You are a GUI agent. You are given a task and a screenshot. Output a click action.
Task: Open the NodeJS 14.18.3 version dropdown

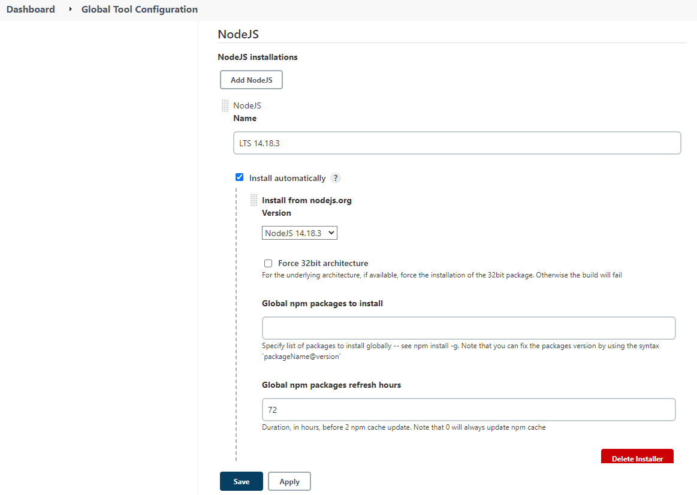coord(300,233)
